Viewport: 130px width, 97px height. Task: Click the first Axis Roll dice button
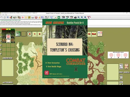pos(121,67)
